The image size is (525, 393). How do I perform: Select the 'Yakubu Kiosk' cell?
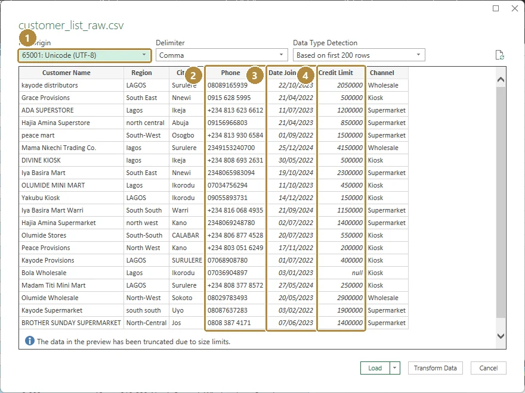pyautogui.click(x=72, y=198)
